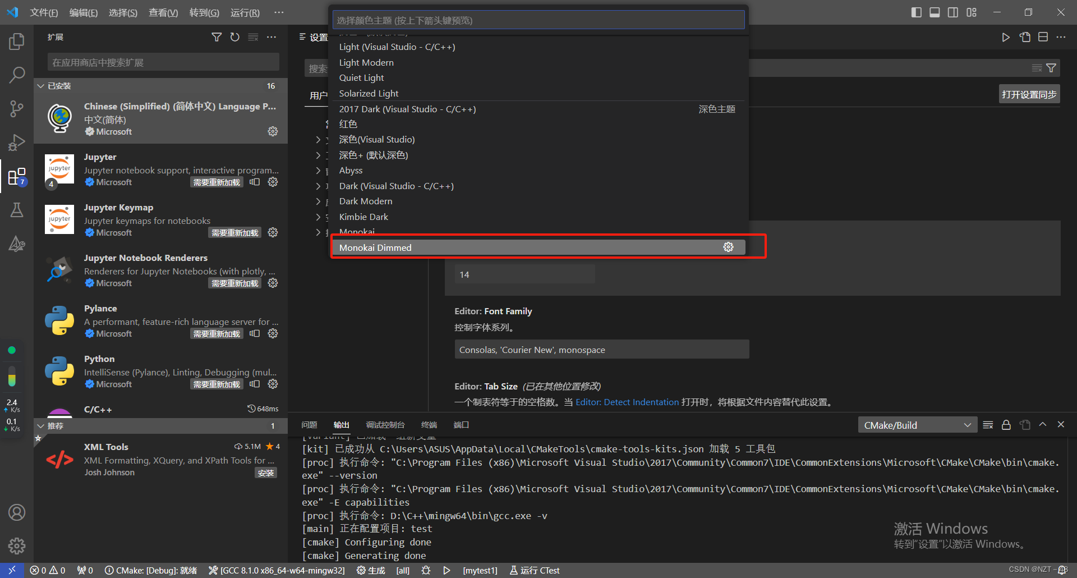Switch to the 问题 panel tab
Viewport: 1077px width, 578px height.
pyautogui.click(x=309, y=425)
